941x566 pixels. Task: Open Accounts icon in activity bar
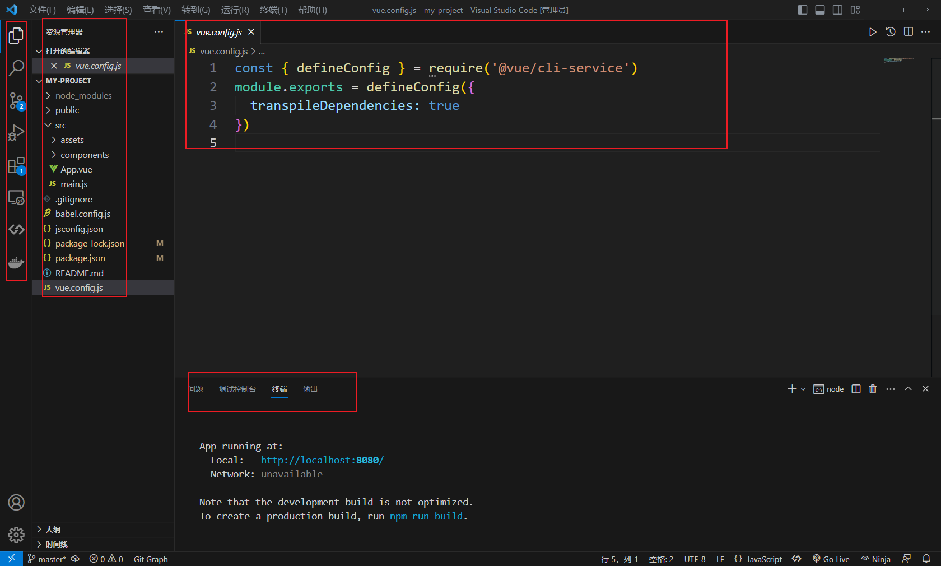click(16, 503)
